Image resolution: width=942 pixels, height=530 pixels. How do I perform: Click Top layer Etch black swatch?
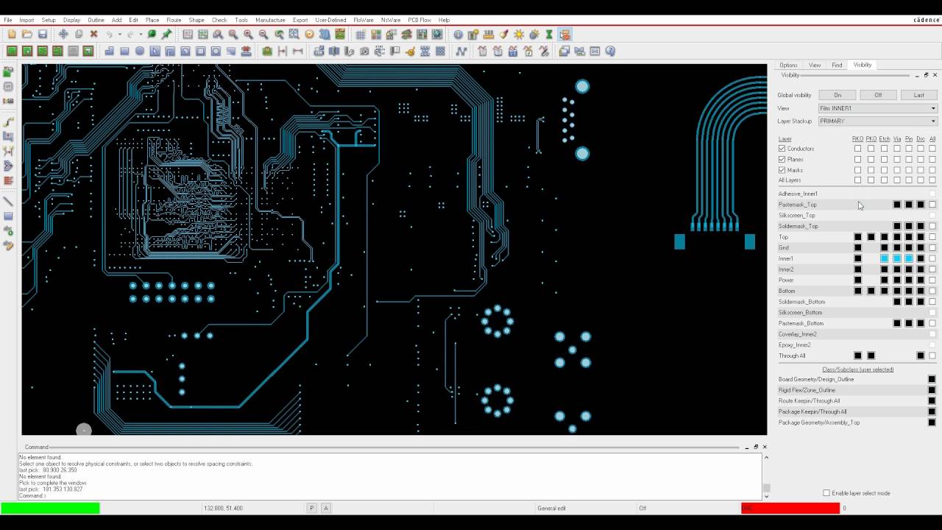tap(885, 237)
